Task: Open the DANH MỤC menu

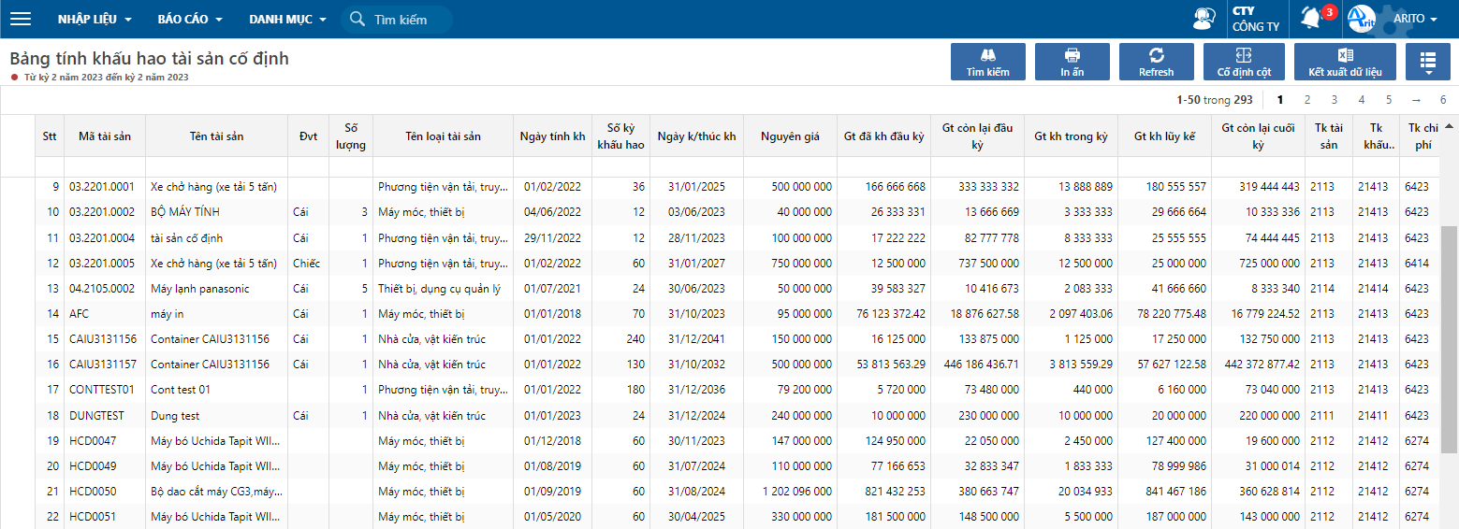Action: pos(287,19)
